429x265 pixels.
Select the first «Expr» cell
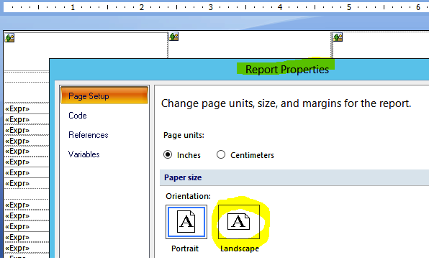coord(27,108)
